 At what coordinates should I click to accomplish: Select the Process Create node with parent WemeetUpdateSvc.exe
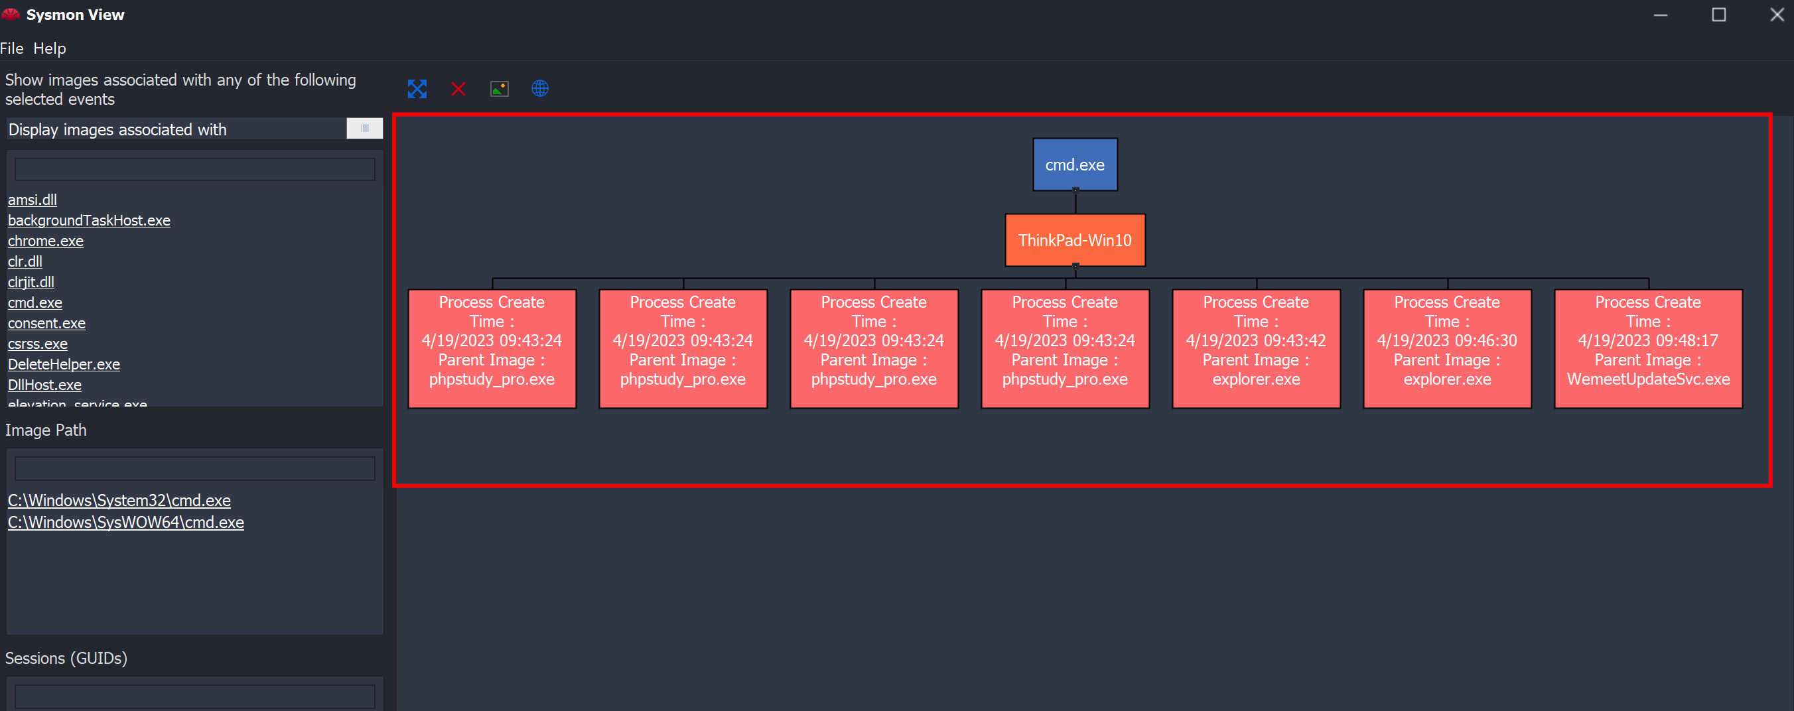[1649, 348]
